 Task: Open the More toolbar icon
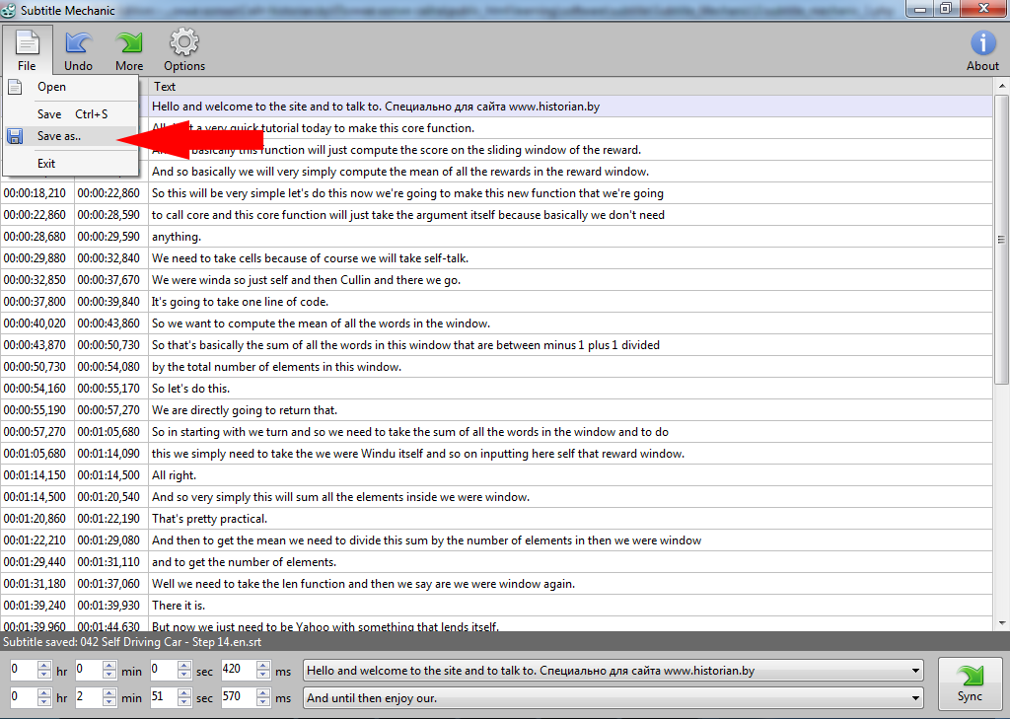click(129, 43)
